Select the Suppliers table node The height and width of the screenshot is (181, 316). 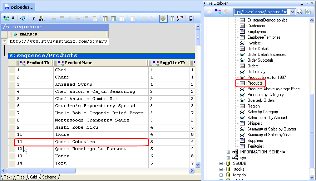click(x=255, y=140)
